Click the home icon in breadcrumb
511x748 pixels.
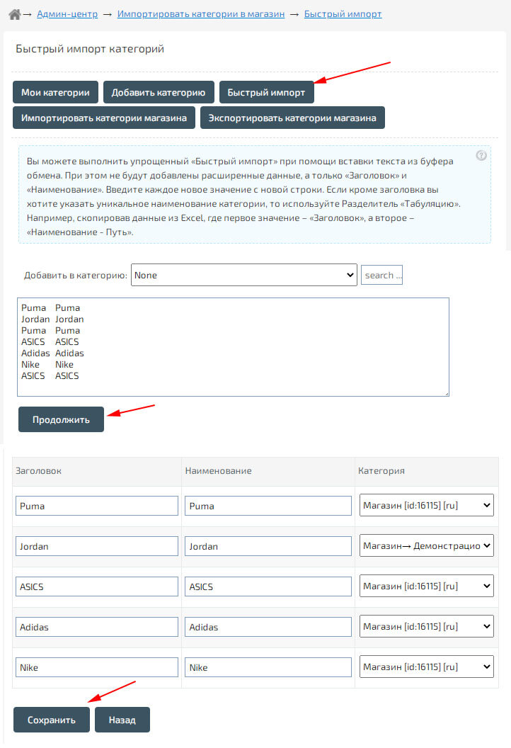click(x=14, y=14)
